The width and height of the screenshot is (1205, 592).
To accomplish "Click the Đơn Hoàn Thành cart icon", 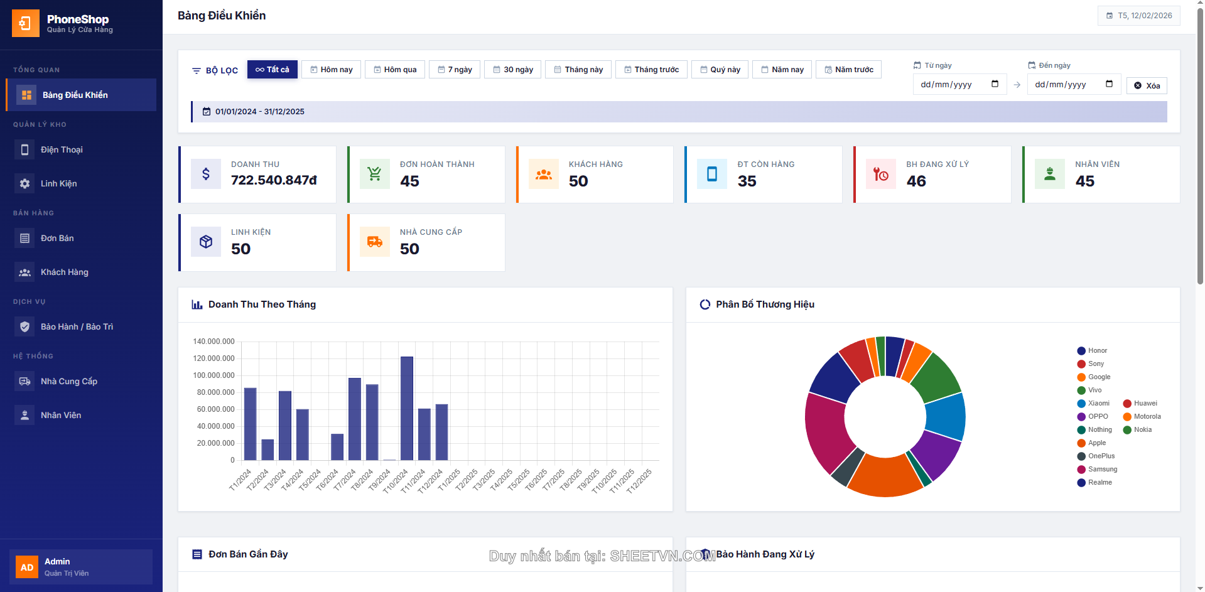I will (x=375, y=175).
